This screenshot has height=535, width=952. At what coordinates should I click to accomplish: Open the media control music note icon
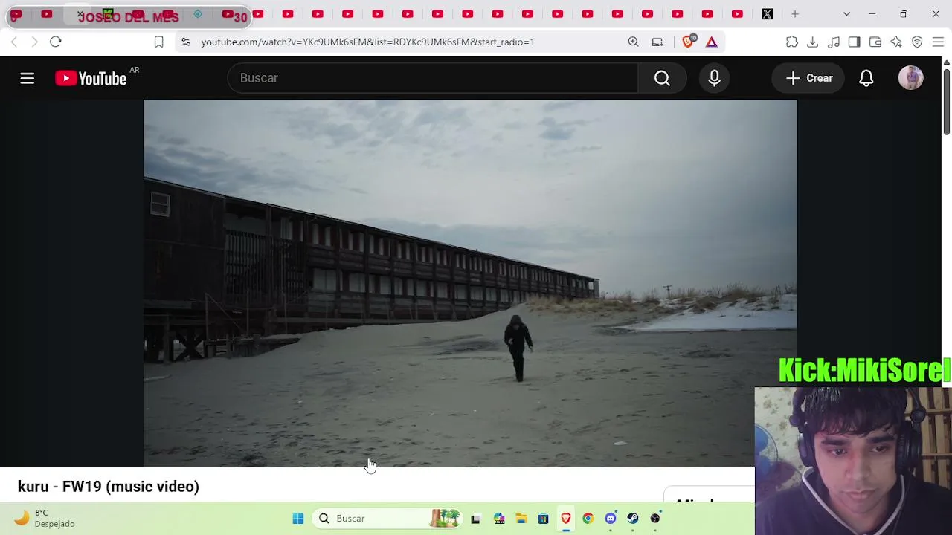(834, 42)
